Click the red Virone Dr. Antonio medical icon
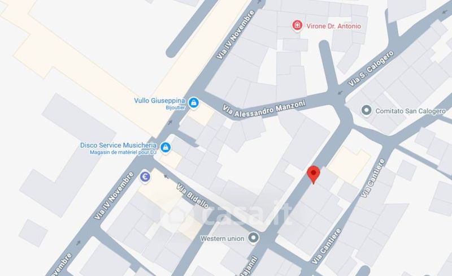Image resolution: width=452 pixels, height=276 pixels. tap(297, 25)
